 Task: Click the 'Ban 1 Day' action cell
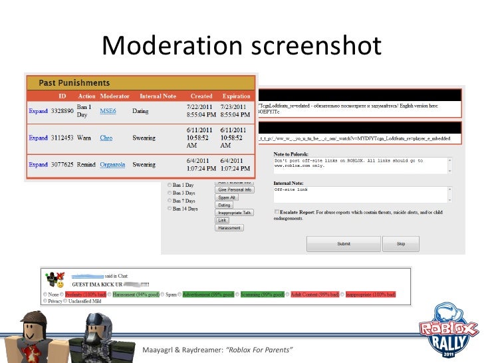coord(84,111)
